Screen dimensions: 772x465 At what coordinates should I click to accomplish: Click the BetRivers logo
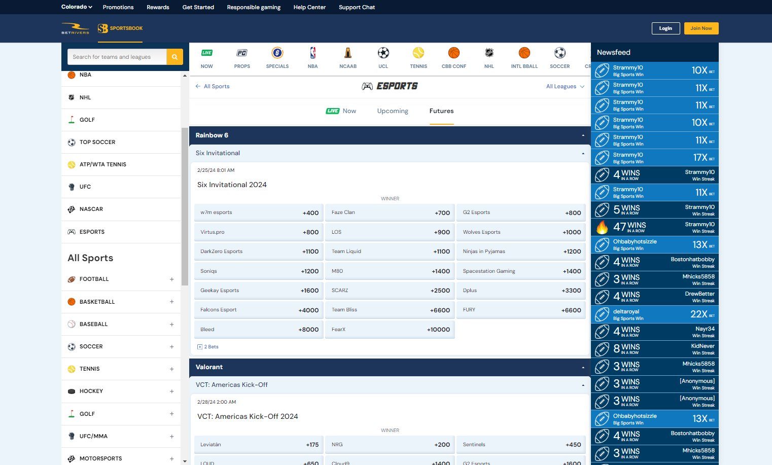(75, 28)
